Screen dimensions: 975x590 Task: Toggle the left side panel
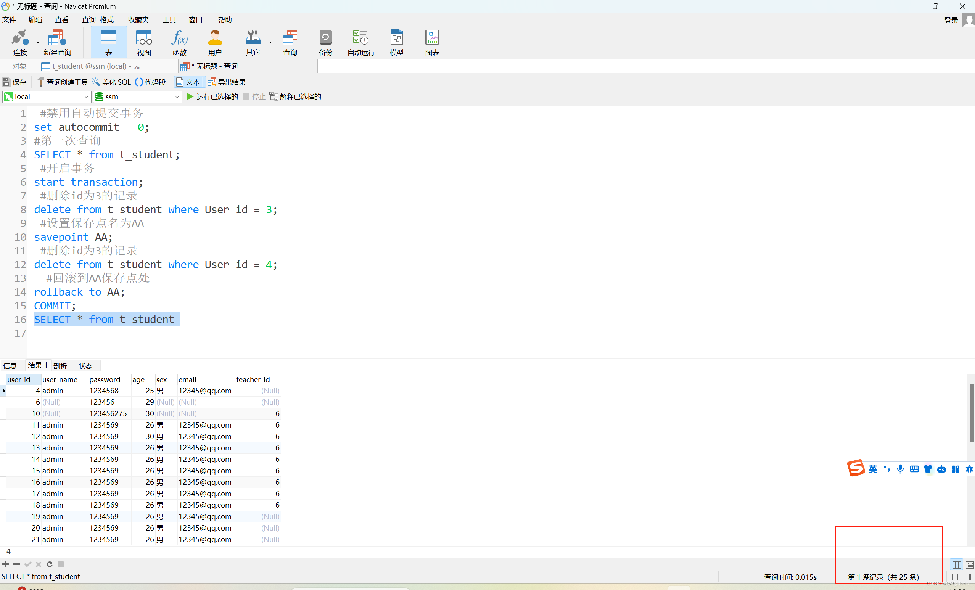954,577
